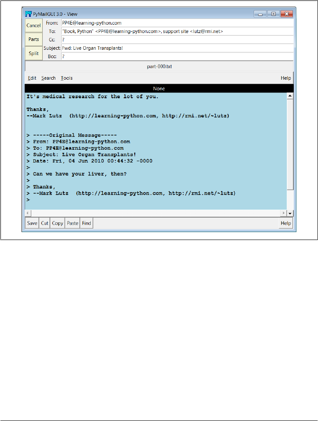
Task: Click the Cut toolbar button
Action: pyautogui.click(x=44, y=223)
